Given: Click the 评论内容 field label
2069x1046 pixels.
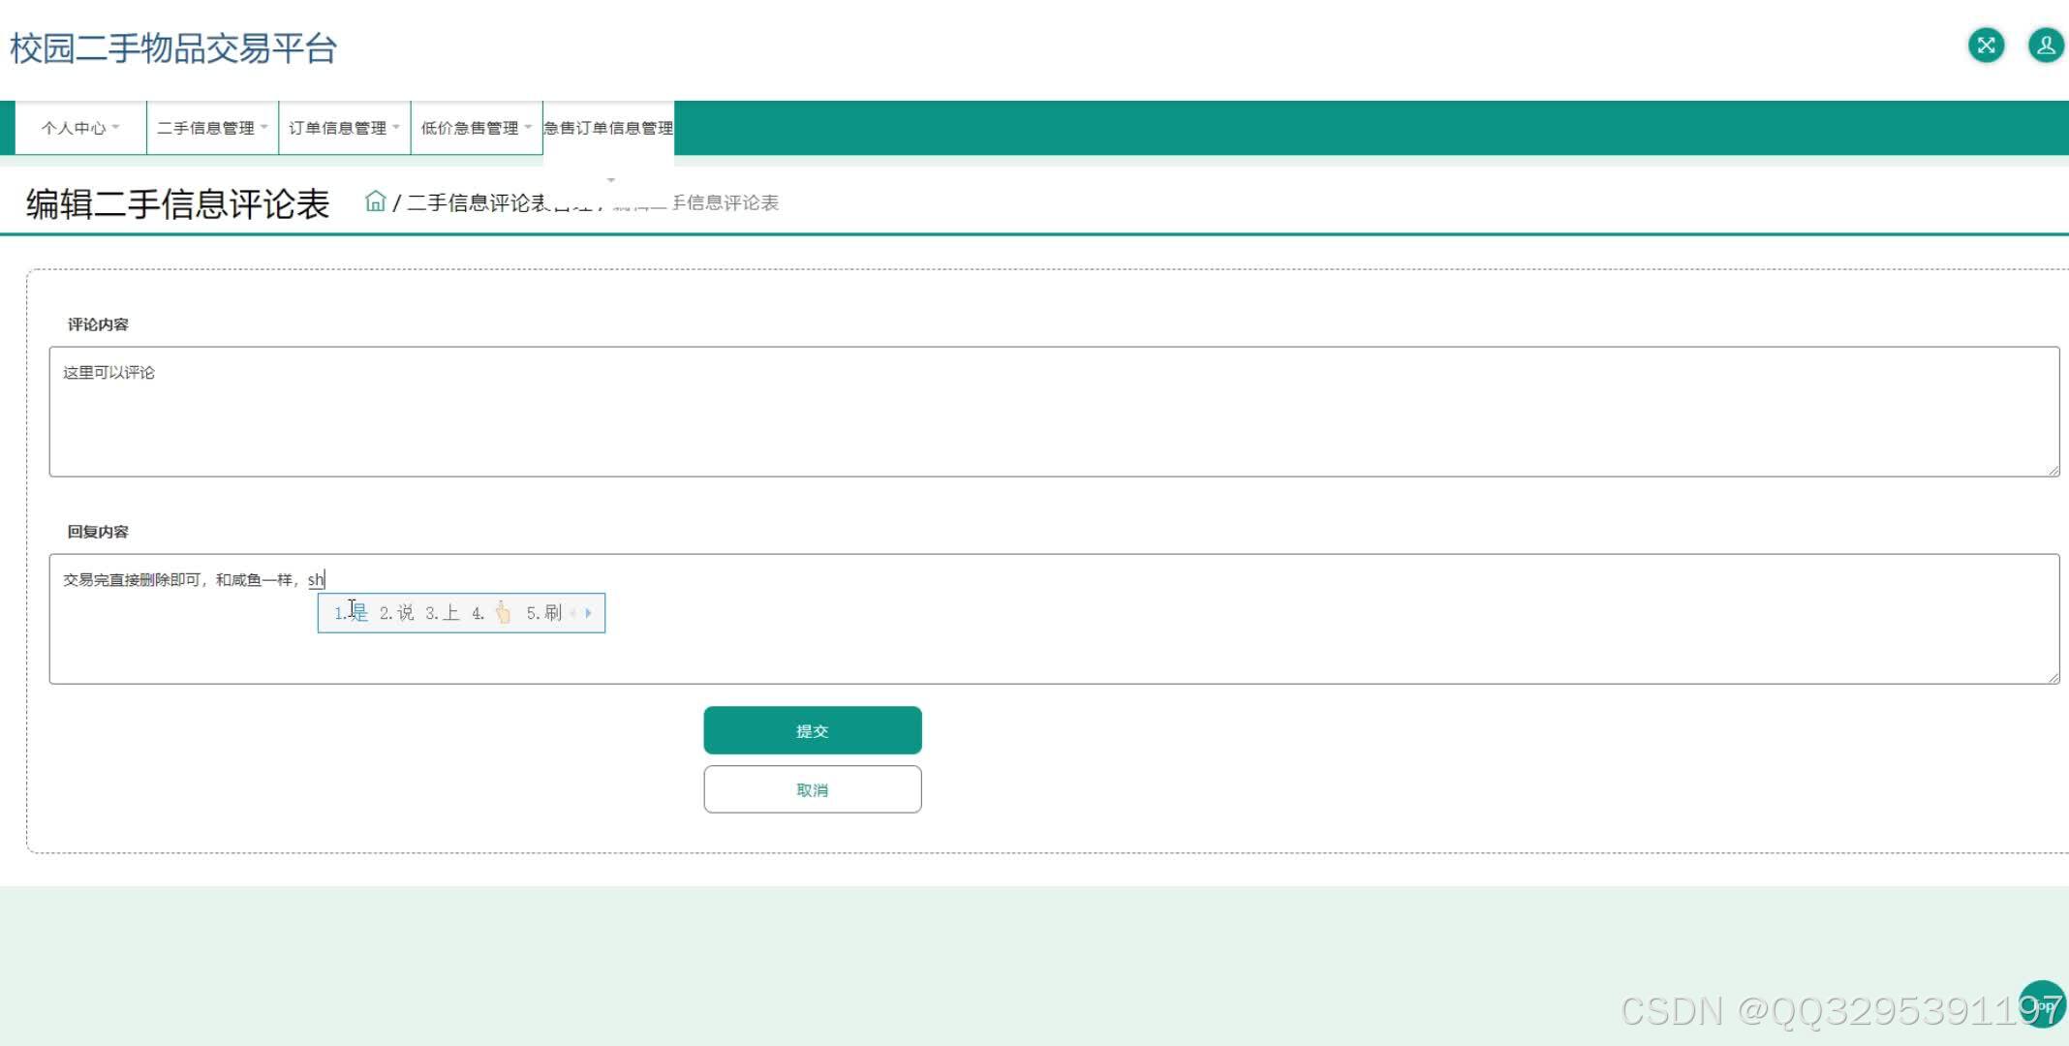Looking at the screenshot, I should 98,324.
